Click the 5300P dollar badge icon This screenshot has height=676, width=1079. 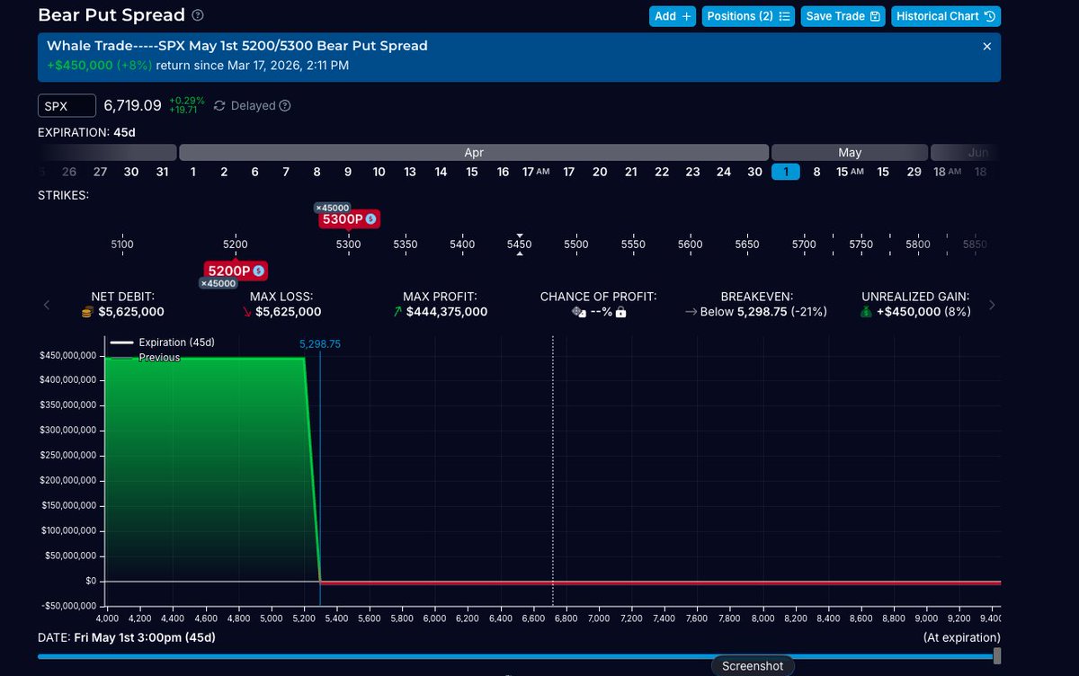[370, 218]
